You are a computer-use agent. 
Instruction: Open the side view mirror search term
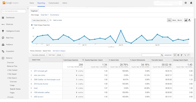click(x=39, y=75)
